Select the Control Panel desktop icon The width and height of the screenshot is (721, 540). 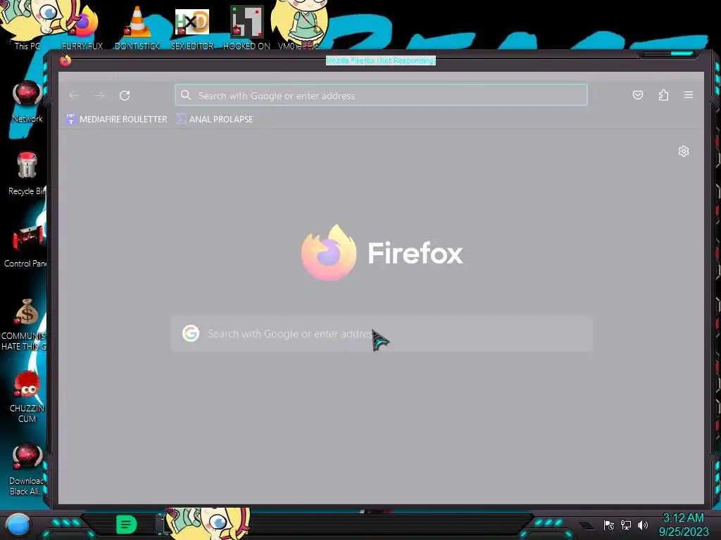point(26,246)
